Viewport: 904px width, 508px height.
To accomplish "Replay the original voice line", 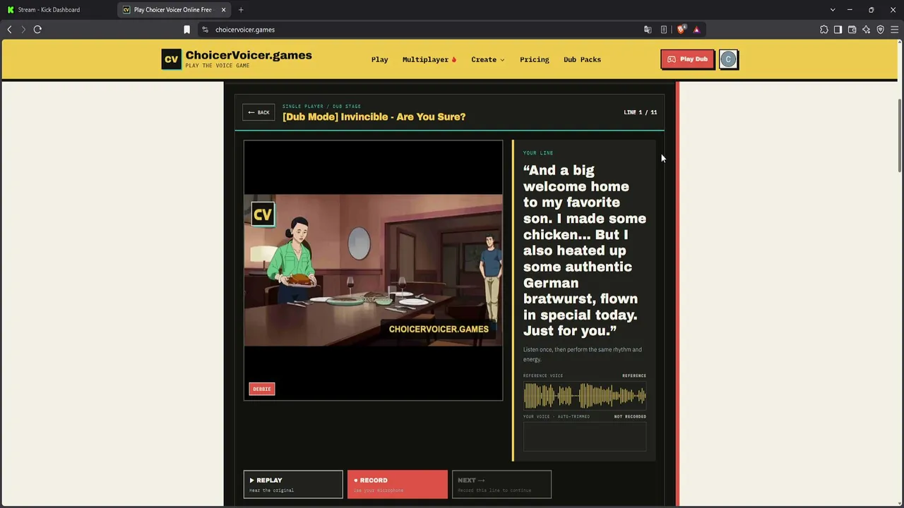I will point(293,484).
